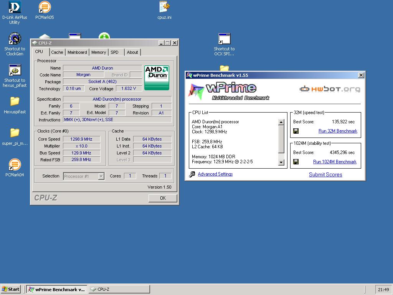The image size is (393, 295).
Task: Click the wPrime title bar icon
Action: click(x=189, y=75)
